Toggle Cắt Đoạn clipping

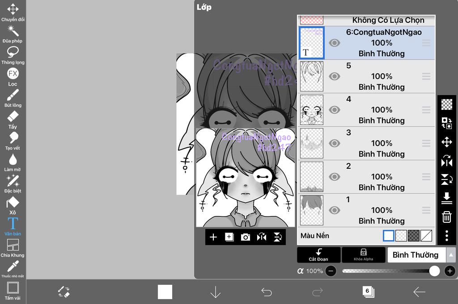point(318,255)
